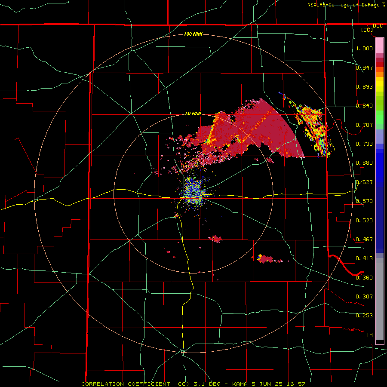The width and height of the screenshot is (387, 387).
Task: Select the 0.733 scale value
Action: [x=364, y=144]
